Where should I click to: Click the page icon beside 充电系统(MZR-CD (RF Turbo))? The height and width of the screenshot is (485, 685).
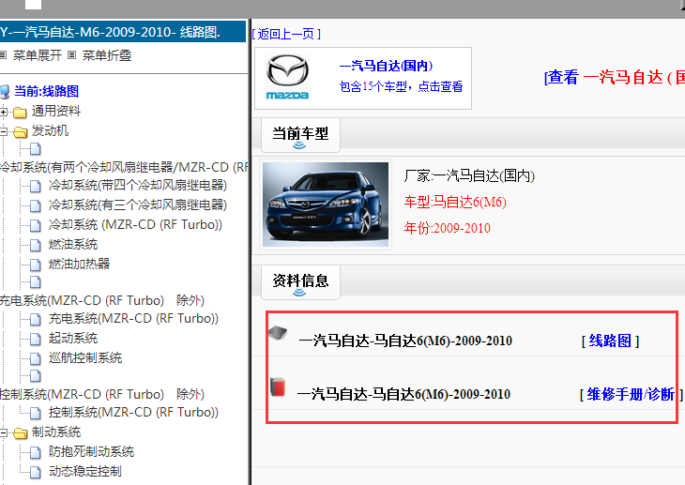click(36, 319)
